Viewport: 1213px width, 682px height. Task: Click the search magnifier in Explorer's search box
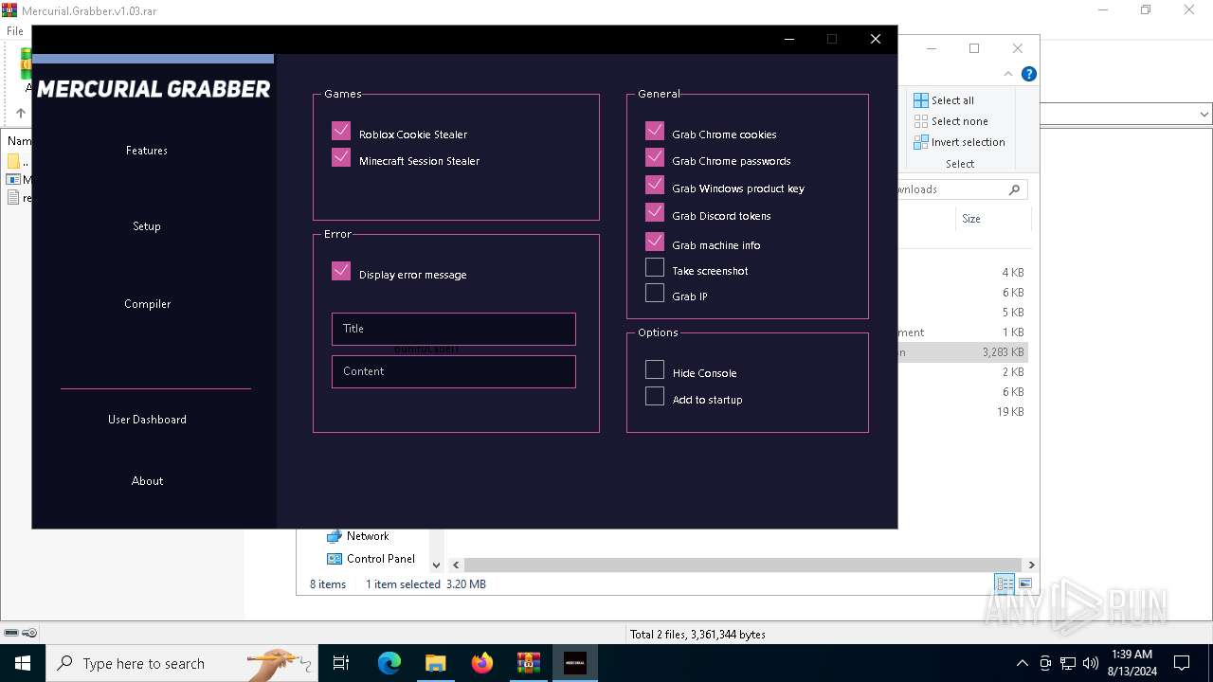(1014, 189)
